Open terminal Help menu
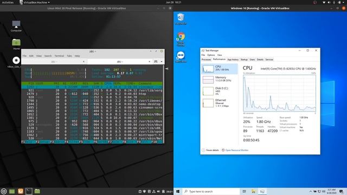The width and height of the screenshot is (347, 195). (x=77, y=56)
